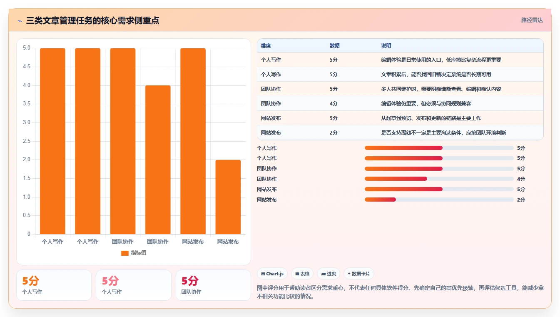Click the 4分 cell in the table
The image size is (560, 317).
(x=334, y=104)
